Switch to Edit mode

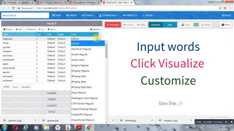coord(170,25)
